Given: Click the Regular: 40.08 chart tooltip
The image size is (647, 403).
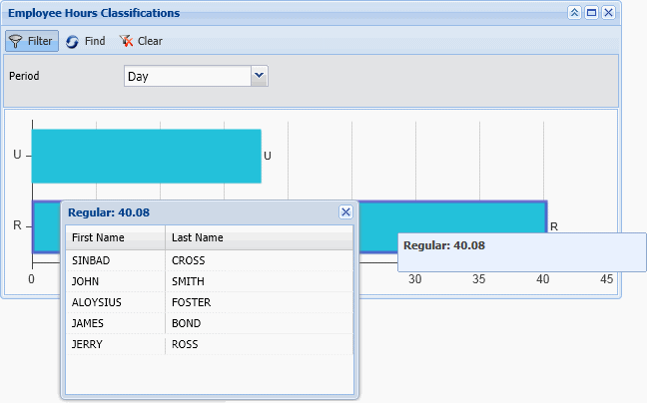Looking at the screenshot, I should [x=520, y=251].
